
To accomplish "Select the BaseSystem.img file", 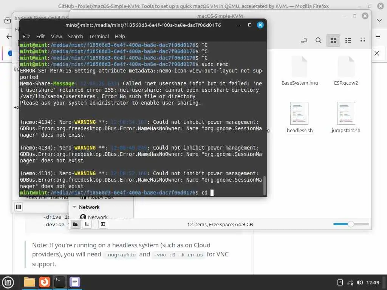I will [x=300, y=71].
